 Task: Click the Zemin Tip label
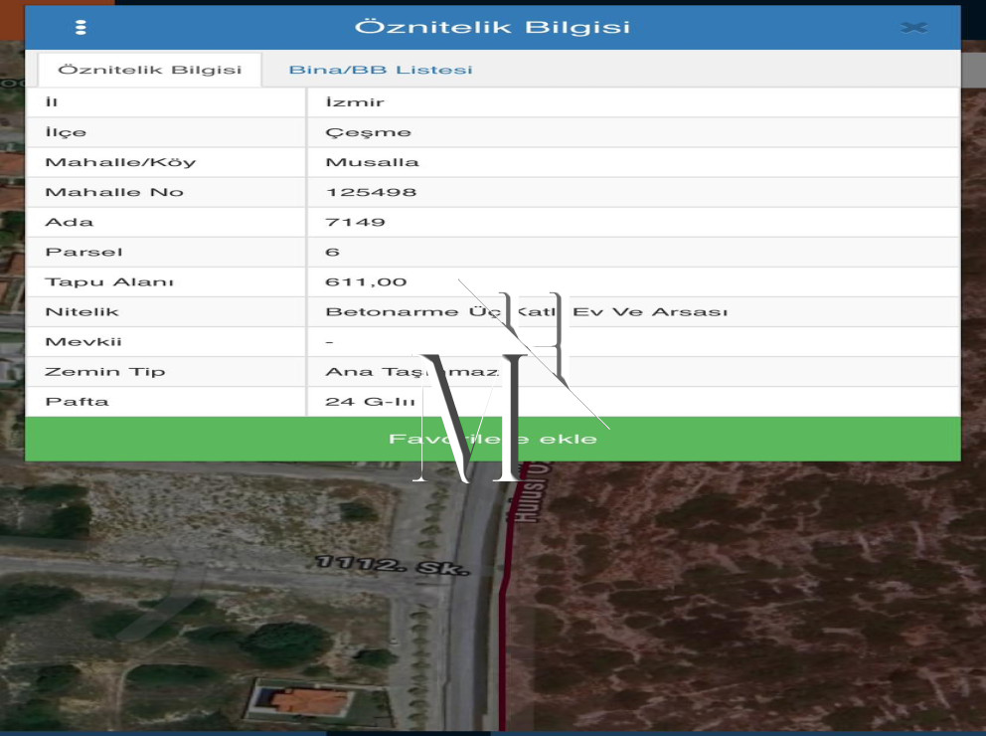click(x=105, y=372)
